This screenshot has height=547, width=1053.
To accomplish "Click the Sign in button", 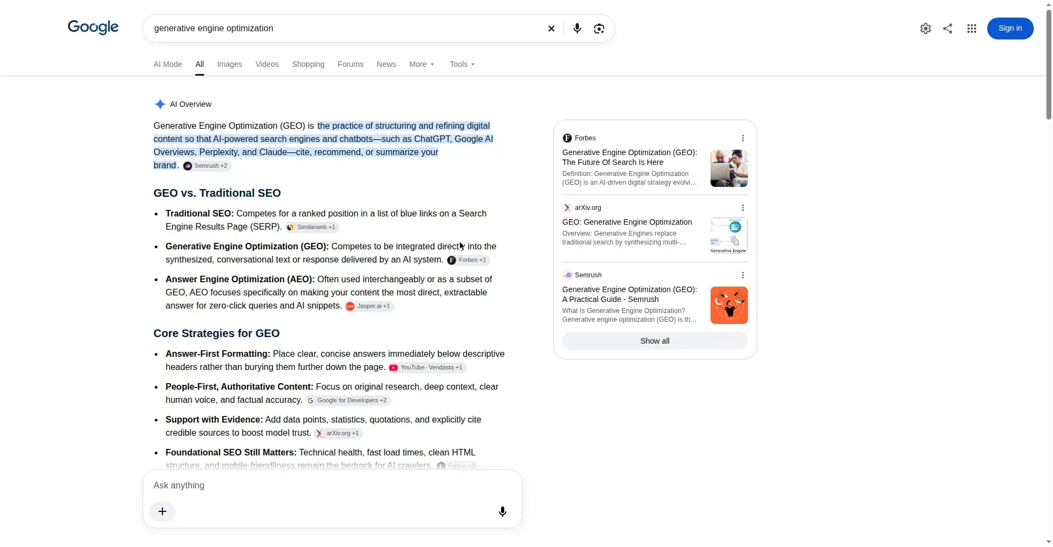I will coord(1010,29).
